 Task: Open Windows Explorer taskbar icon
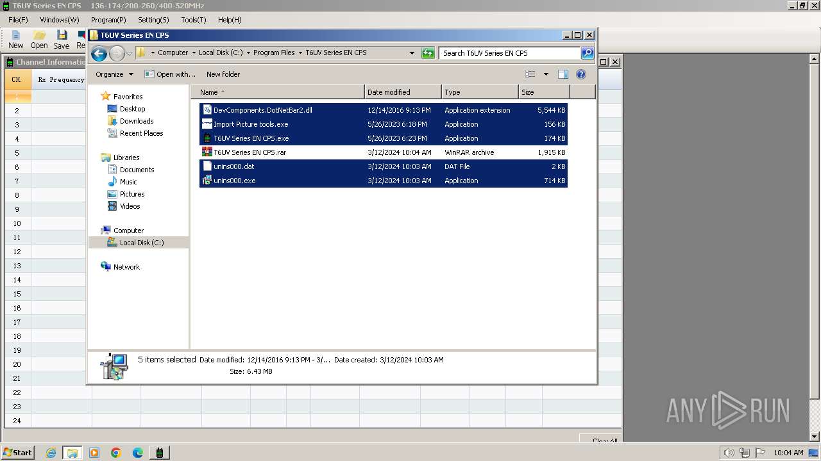72,453
